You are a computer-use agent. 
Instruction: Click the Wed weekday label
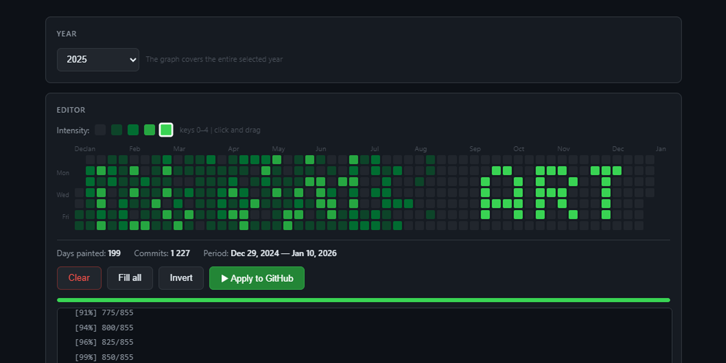62,195
